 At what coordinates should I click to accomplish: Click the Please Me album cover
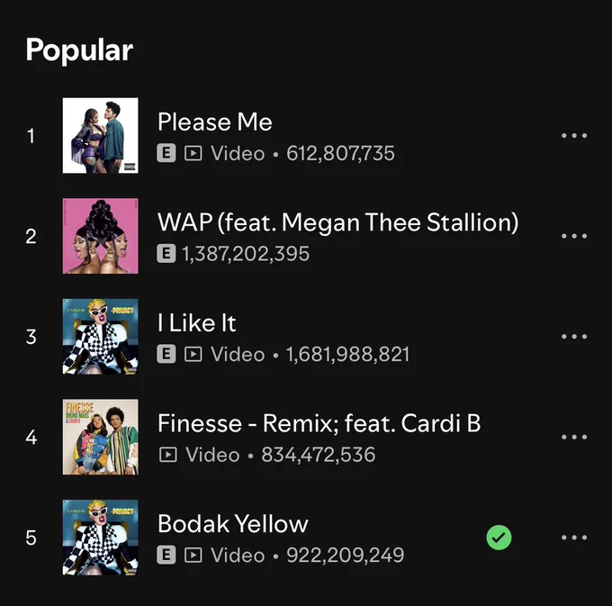click(100, 135)
